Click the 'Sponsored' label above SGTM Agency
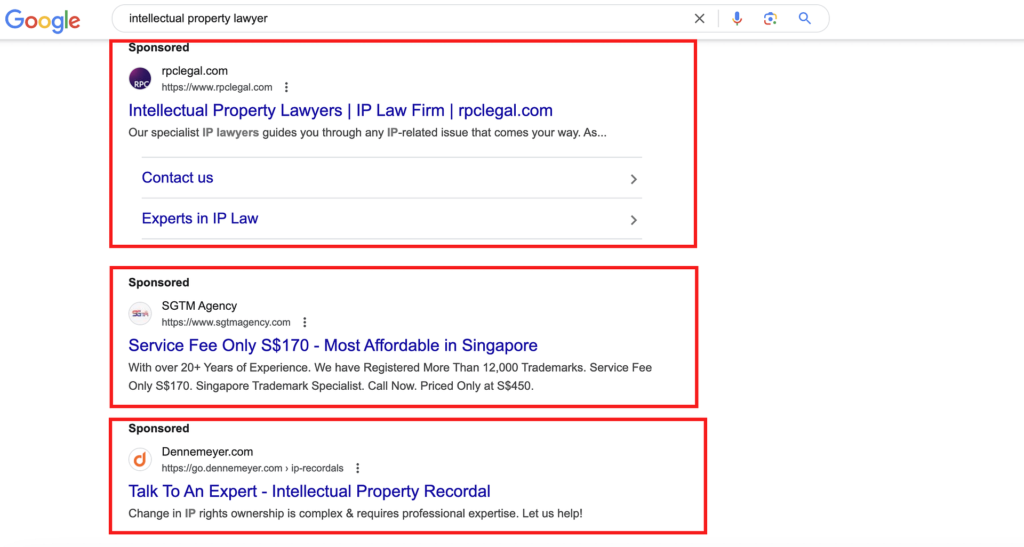 pos(159,283)
